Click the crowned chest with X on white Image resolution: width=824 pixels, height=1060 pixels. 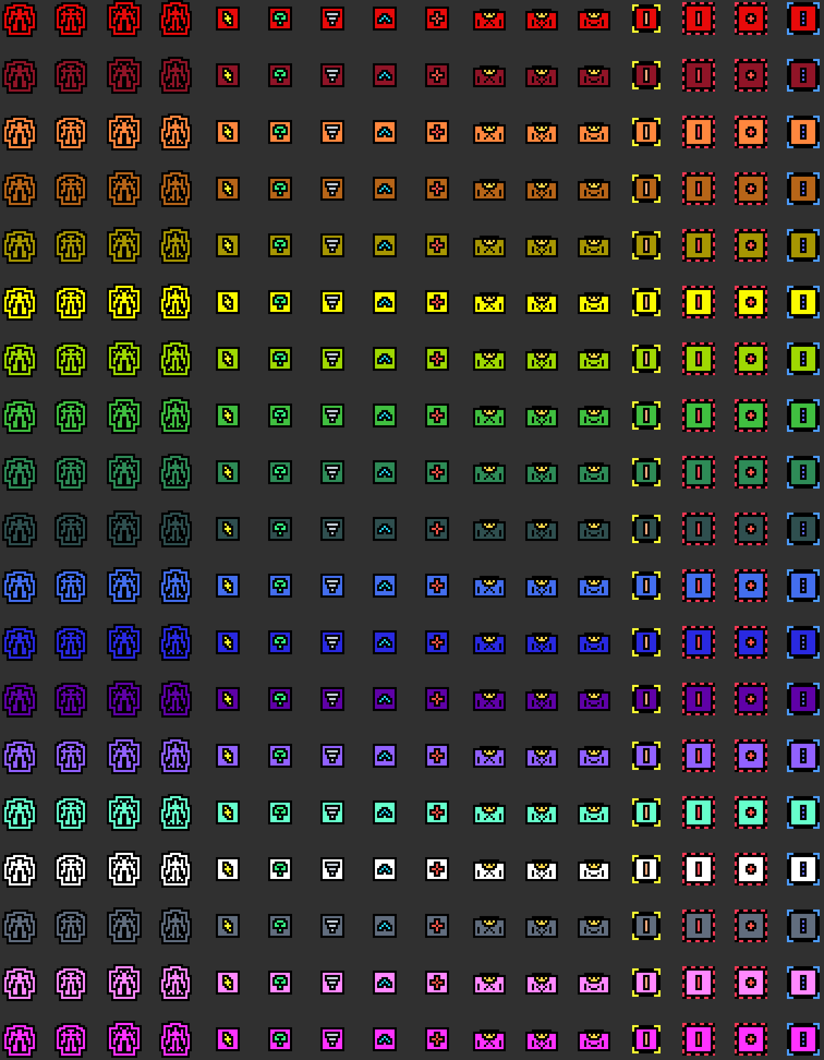click(489, 870)
